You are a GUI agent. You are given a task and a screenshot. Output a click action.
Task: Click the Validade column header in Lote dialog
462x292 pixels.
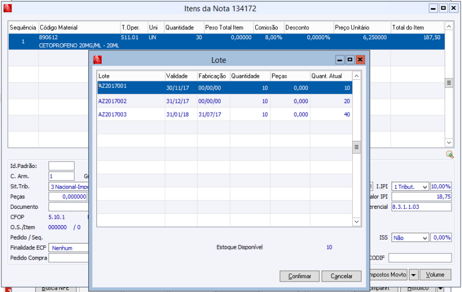coord(181,76)
